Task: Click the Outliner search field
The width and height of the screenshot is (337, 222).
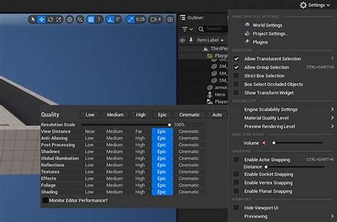Action: click(212, 29)
